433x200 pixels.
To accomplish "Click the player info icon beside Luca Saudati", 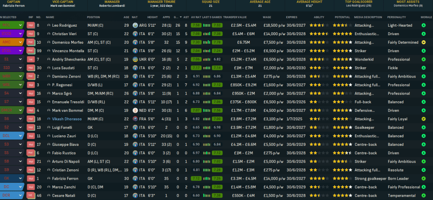I will (49, 68).
